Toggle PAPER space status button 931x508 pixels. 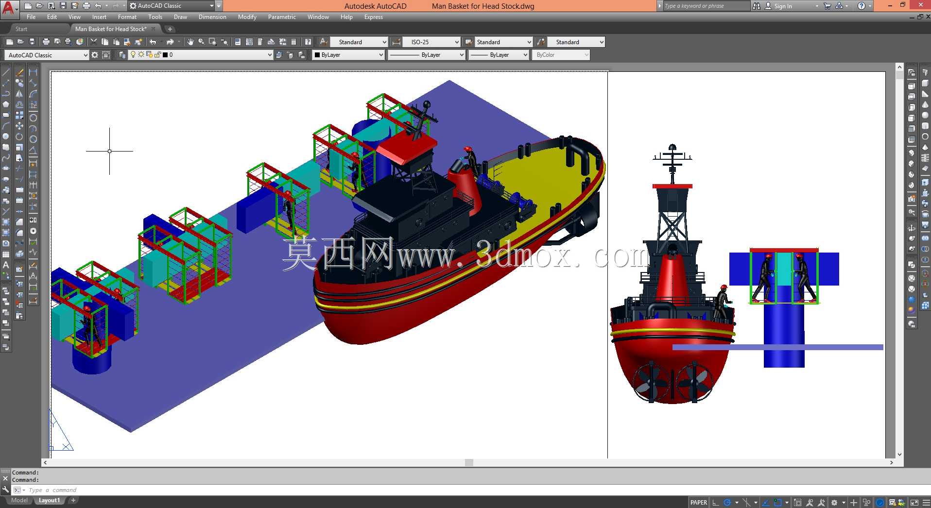coord(699,503)
